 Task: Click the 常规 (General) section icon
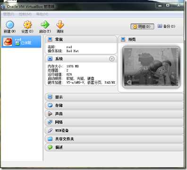point(50,39)
